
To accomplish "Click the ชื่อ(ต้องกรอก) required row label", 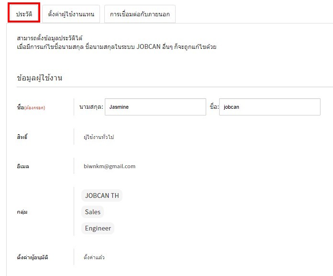I will [31, 107].
